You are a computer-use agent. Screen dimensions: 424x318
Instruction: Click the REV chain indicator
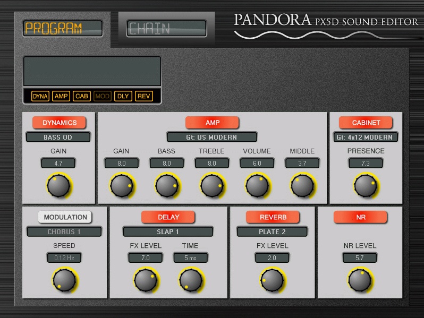pos(144,96)
